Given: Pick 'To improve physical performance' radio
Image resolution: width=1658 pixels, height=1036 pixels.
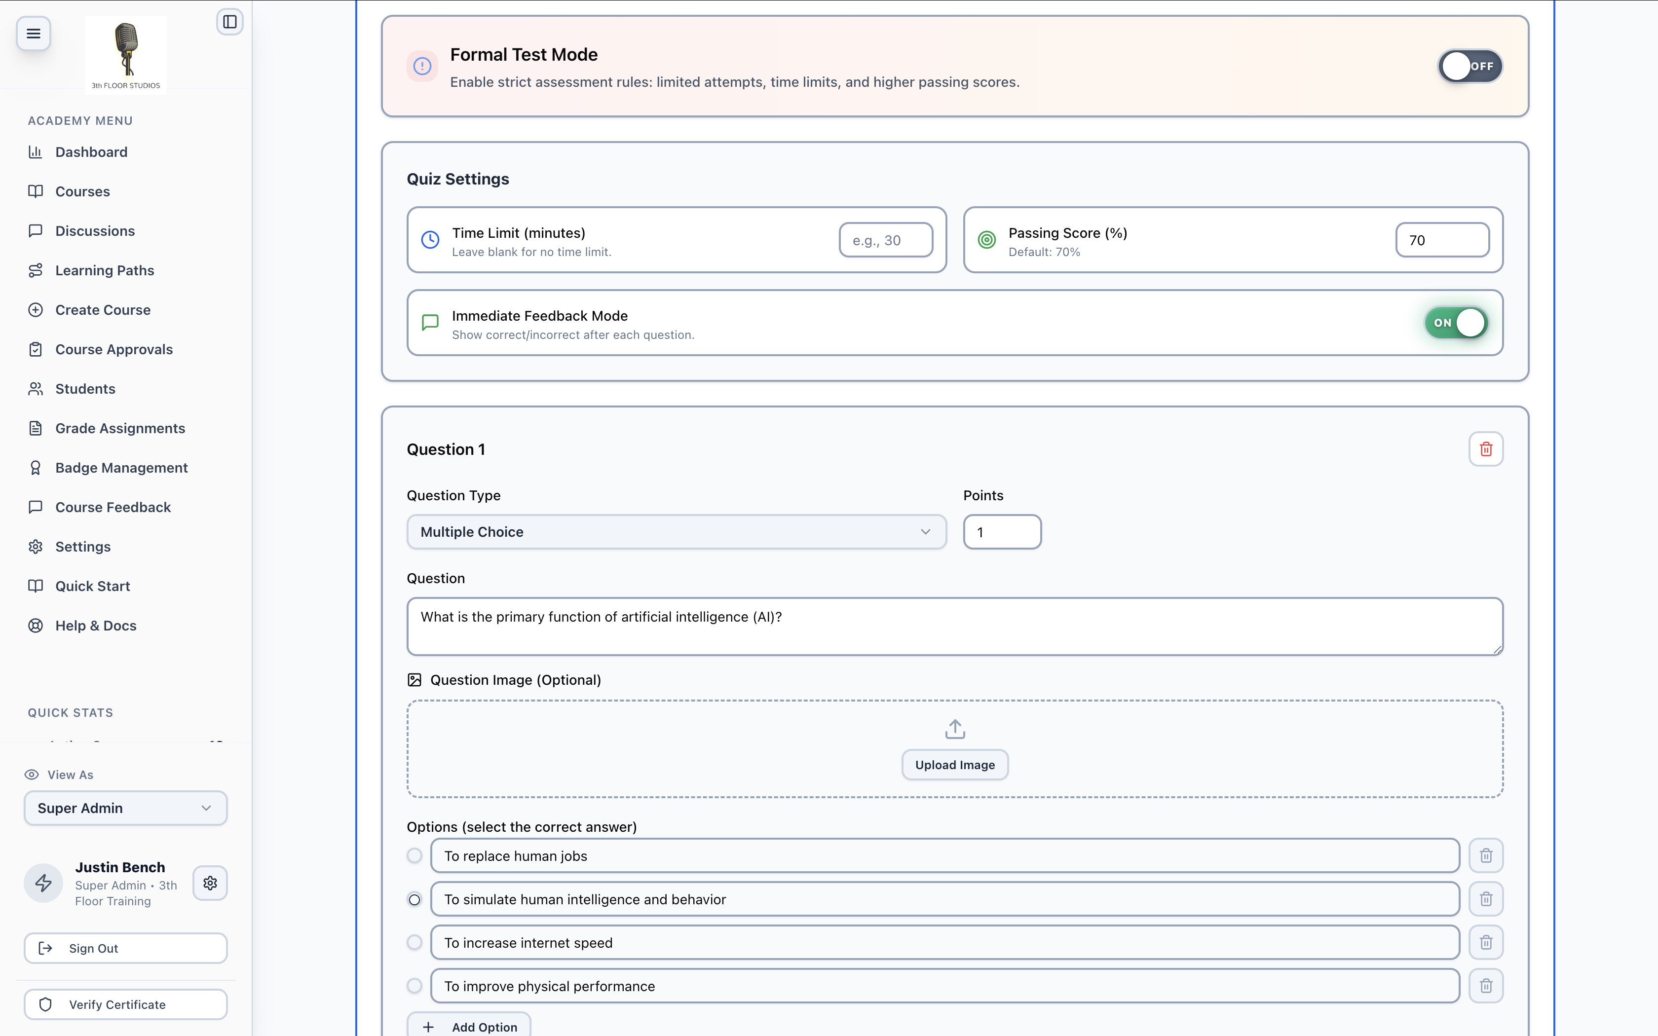Looking at the screenshot, I should [x=414, y=986].
